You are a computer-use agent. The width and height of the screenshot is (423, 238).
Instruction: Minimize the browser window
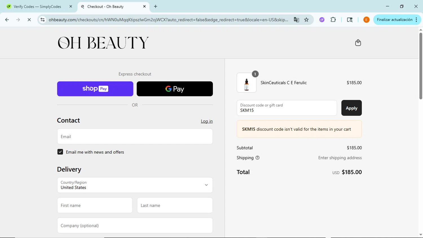(x=387, y=6)
